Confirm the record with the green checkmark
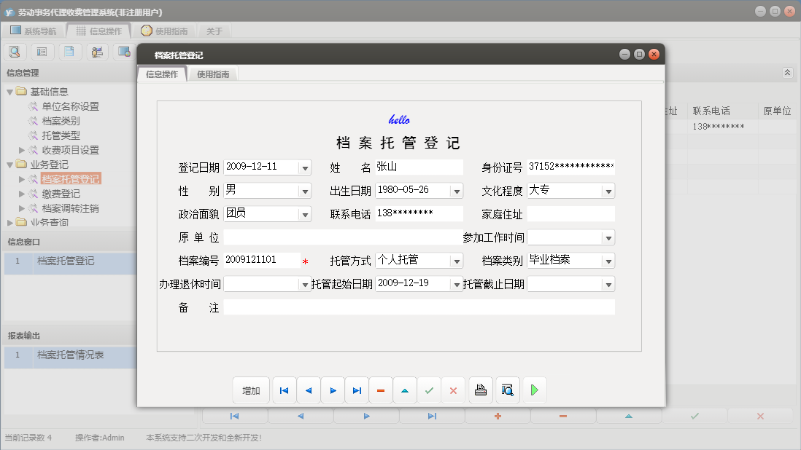801x450 pixels. (x=429, y=390)
